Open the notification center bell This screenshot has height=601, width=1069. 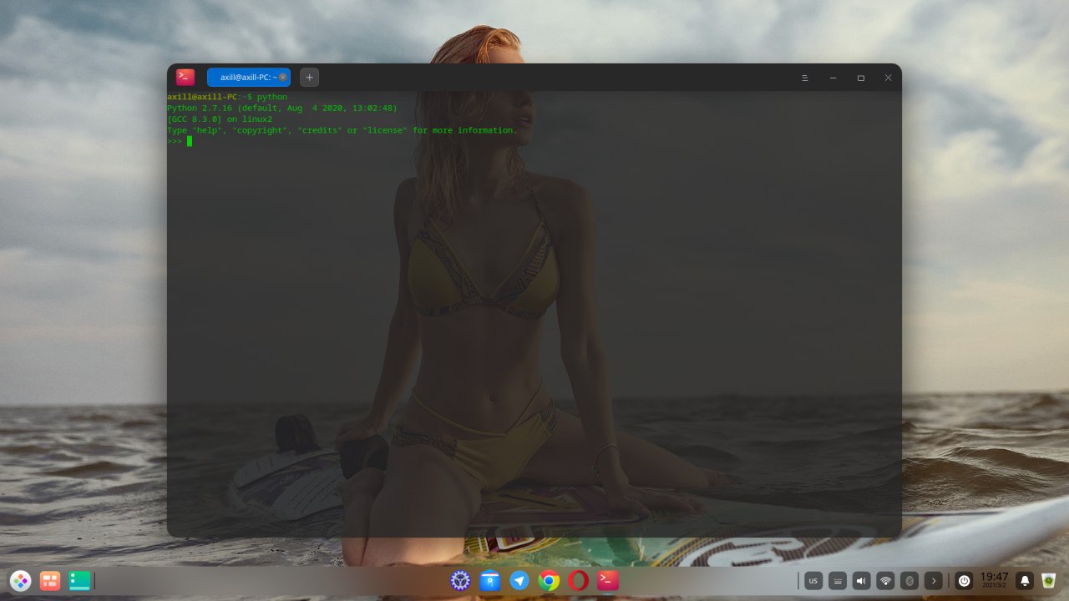1025,581
